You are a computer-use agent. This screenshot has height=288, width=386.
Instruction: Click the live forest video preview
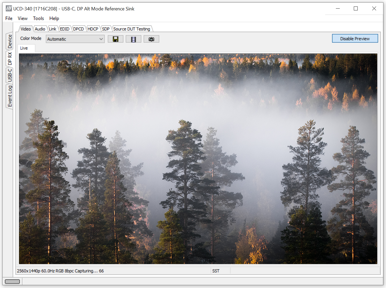(x=198, y=159)
